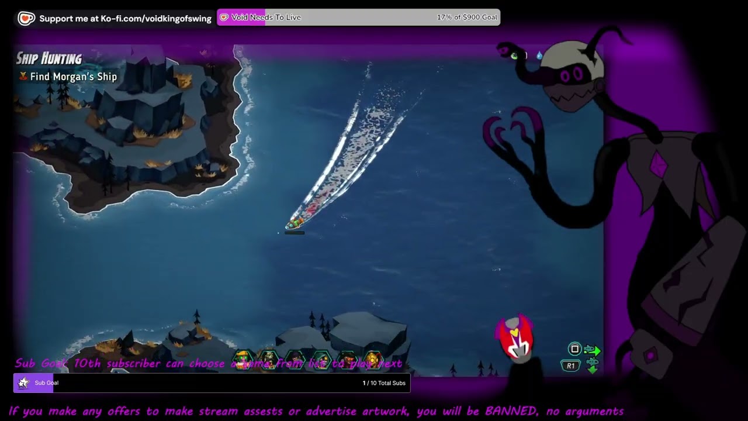Screen dimensions: 748x421
Task: Click the 'Sub Goal: 10th subscriber' purple text
Action: click(208, 363)
